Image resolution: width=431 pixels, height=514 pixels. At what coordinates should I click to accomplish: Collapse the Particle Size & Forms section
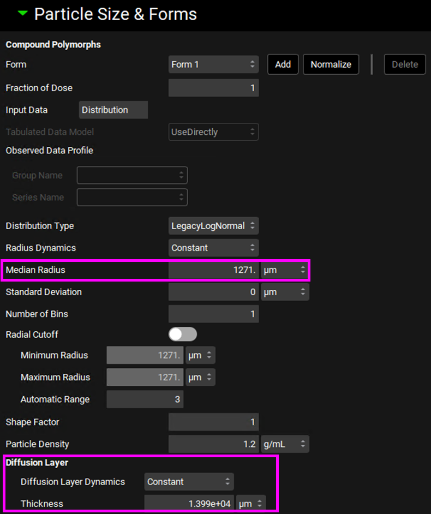click(22, 14)
